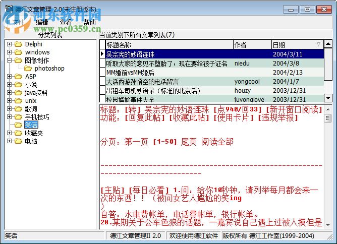
Task: Select the photoshop tree item label
Action: click(49, 69)
